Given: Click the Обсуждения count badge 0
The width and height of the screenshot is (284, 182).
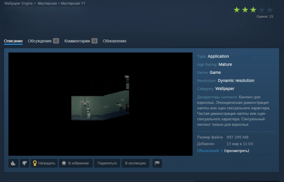Looking at the screenshot, I should 56,41.
